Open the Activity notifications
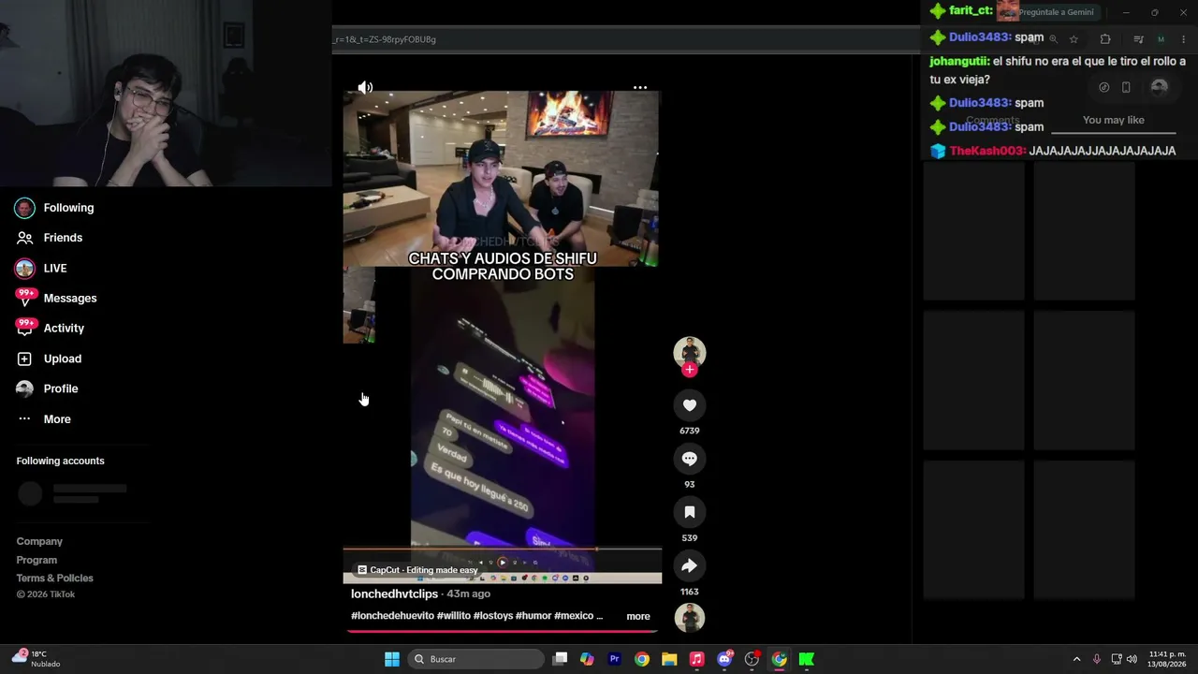Image resolution: width=1198 pixels, height=674 pixels. 64,329
